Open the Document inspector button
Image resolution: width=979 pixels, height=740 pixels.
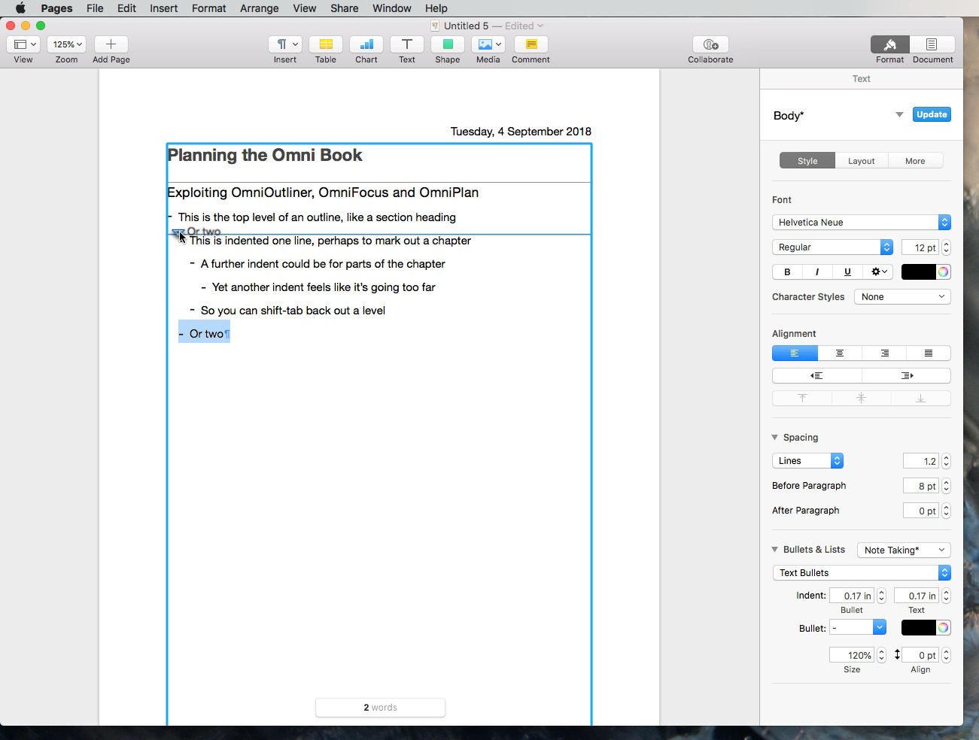tap(932, 44)
